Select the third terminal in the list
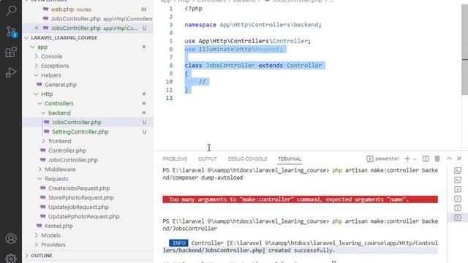Screen dimensions: 468x263 [x=457, y=189]
